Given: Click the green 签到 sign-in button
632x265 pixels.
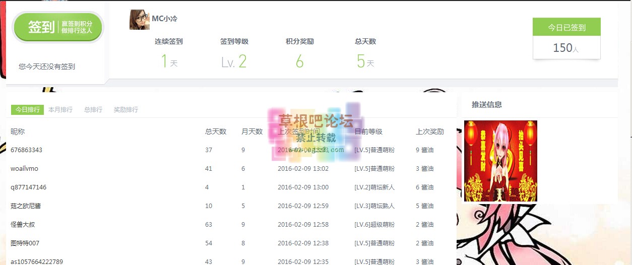Looking at the screenshot, I should [x=58, y=27].
